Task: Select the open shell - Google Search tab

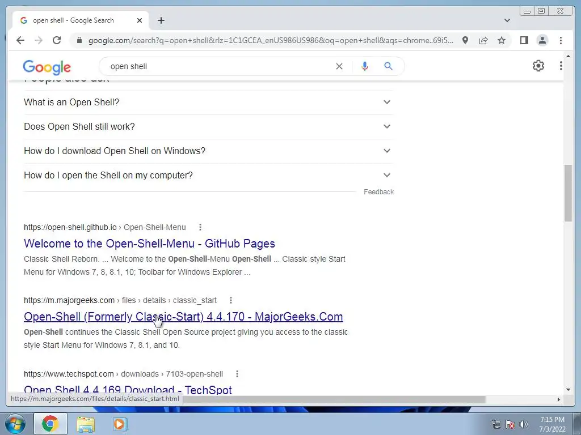Action: [x=81, y=20]
